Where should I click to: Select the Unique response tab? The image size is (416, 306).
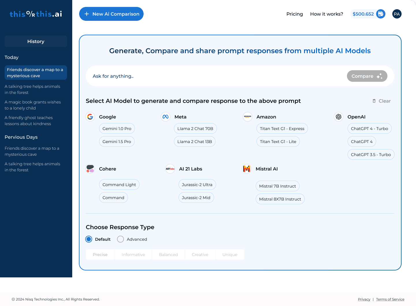point(230,255)
